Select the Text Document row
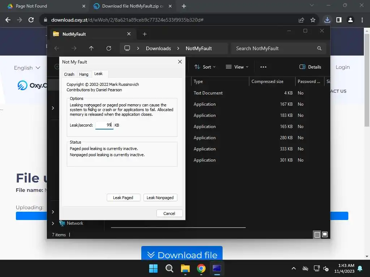370x277 pixels. 258,93
